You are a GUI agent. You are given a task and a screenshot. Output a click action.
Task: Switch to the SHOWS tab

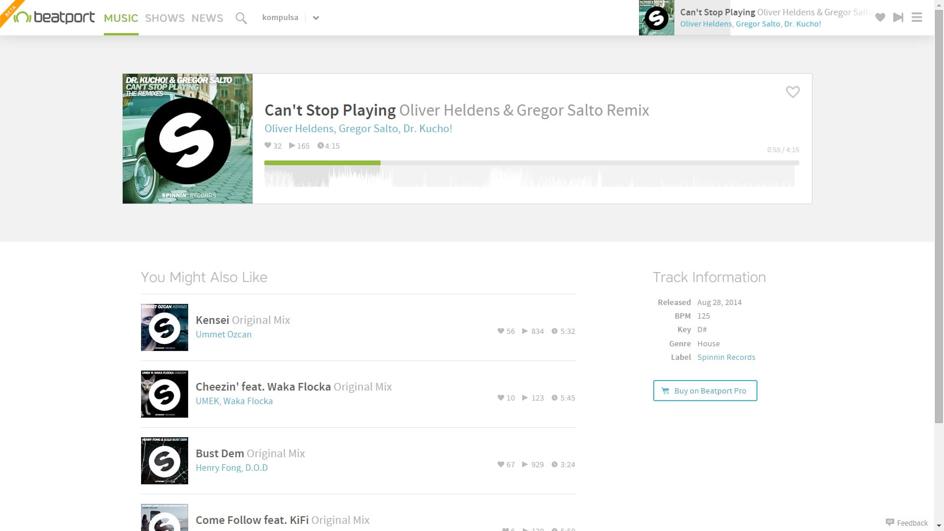165,18
